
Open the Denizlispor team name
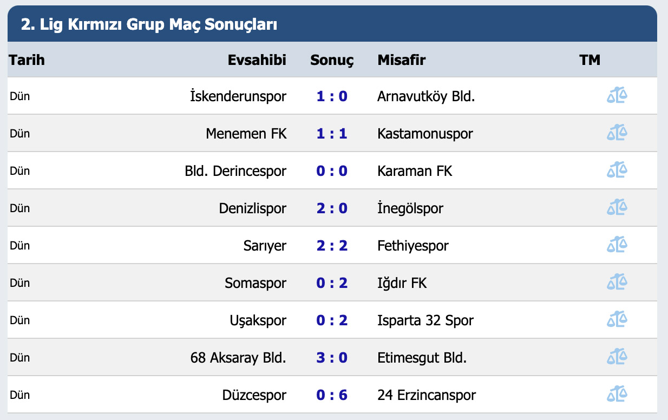click(x=253, y=208)
